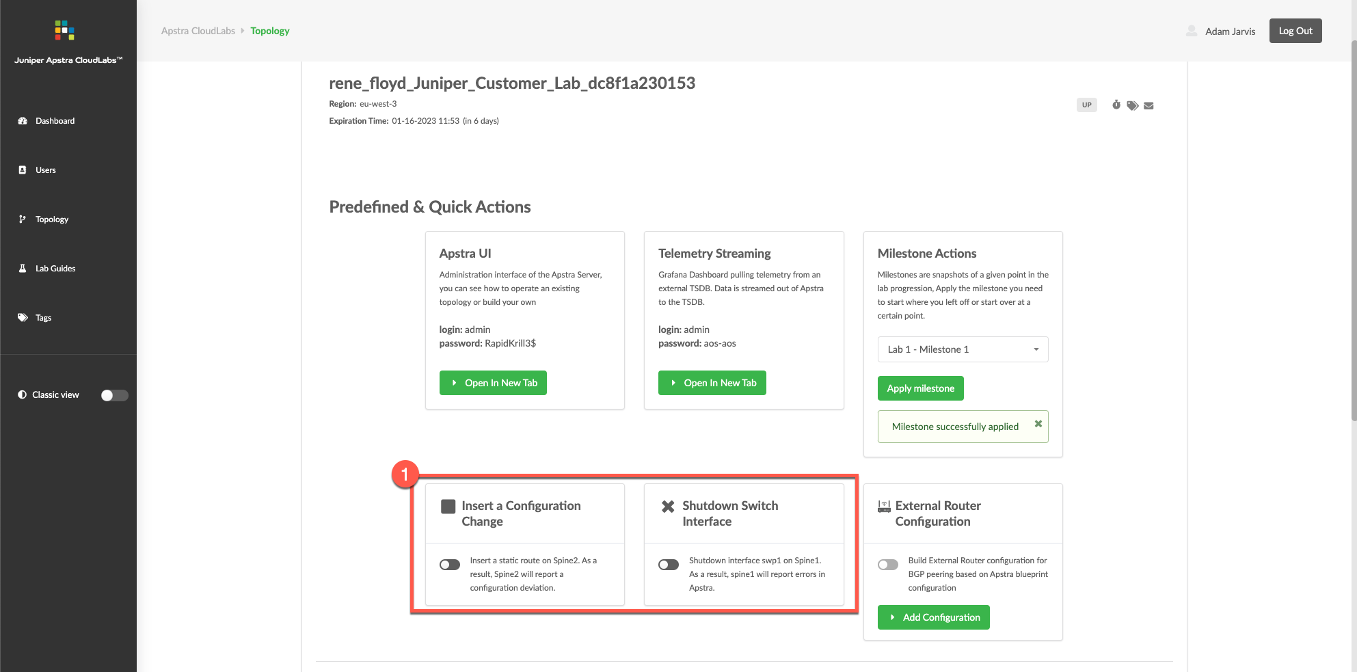Click the Topology branch icon in the sidebar

tap(23, 219)
